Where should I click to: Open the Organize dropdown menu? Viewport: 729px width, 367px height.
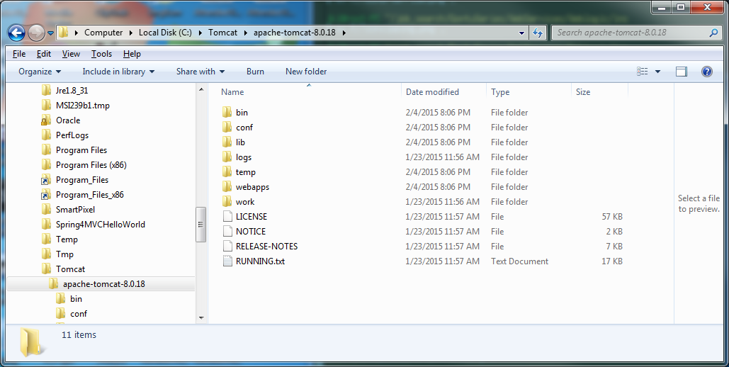click(40, 72)
